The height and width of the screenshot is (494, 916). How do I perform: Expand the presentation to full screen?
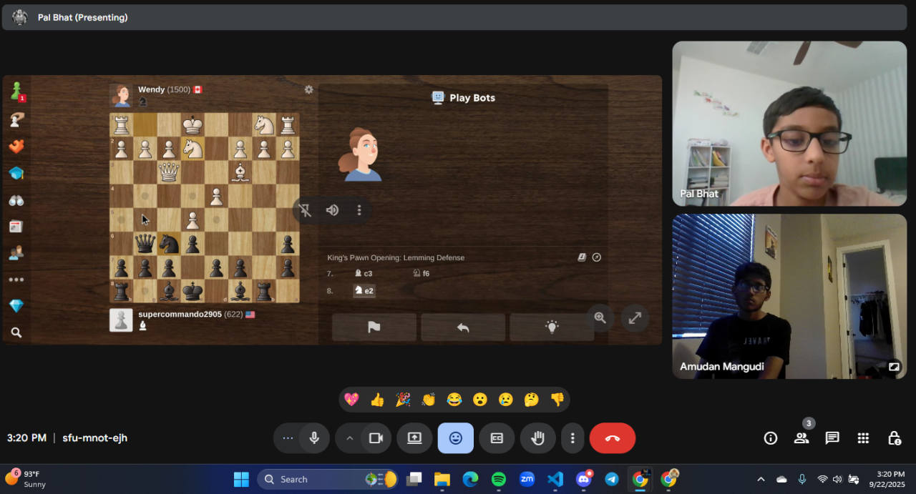635,318
